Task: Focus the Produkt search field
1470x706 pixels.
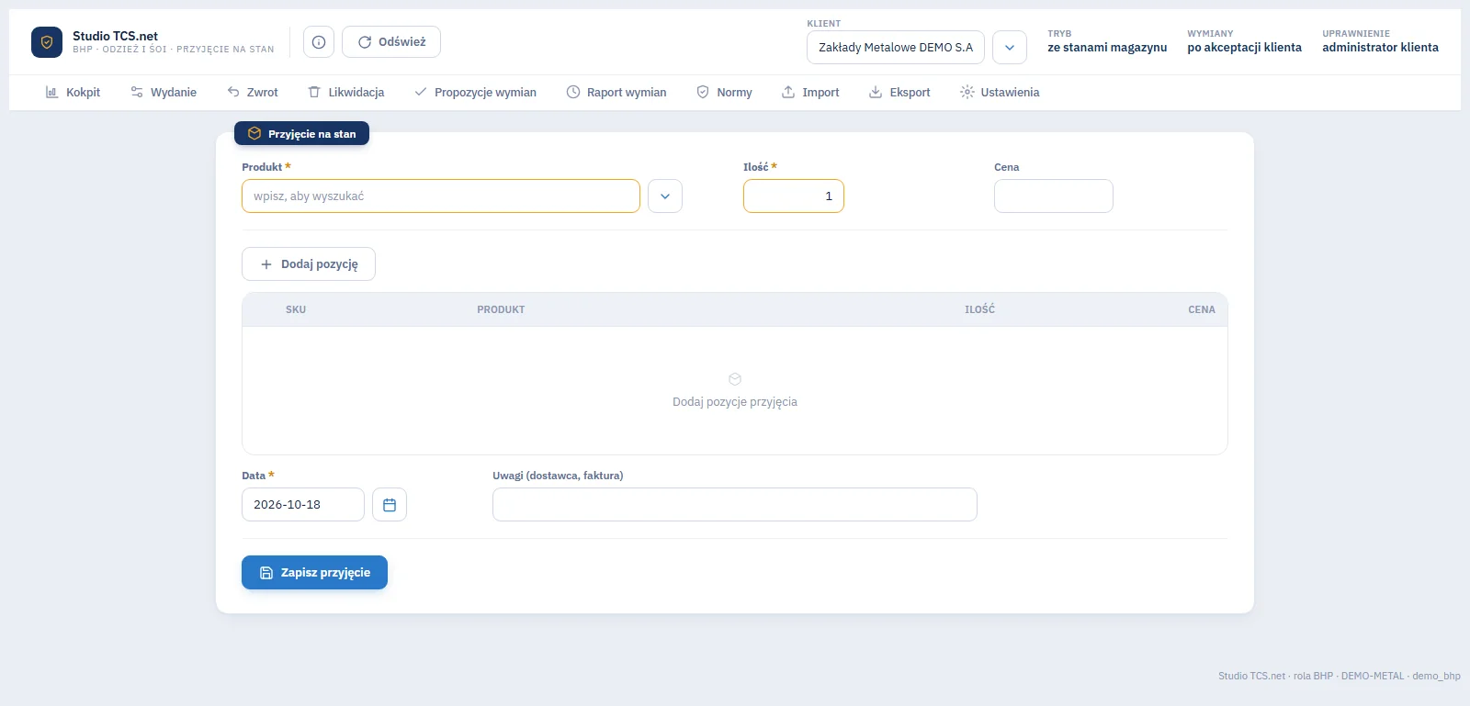Action: (x=441, y=196)
